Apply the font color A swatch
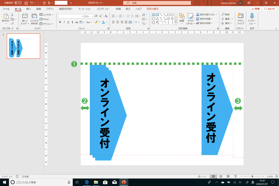Screen dimensions: 279x186 pyautogui.click(x=103, y=22)
